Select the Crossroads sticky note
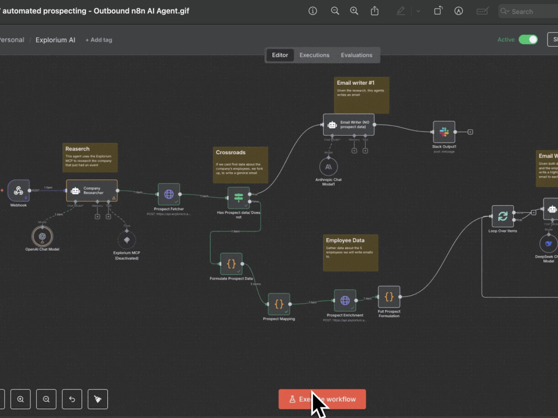Image resolution: width=558 pixels, height=418 pixels. coord(240,165)
